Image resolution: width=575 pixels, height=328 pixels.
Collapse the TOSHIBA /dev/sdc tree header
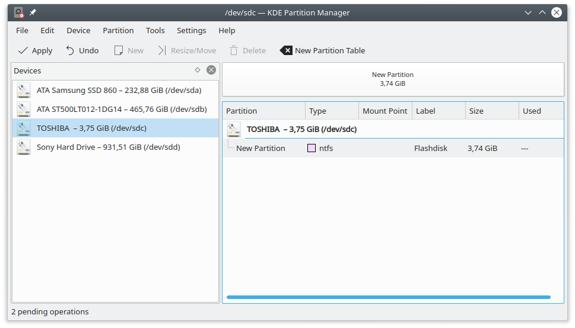pyautogui.click(x=301, y=129)
